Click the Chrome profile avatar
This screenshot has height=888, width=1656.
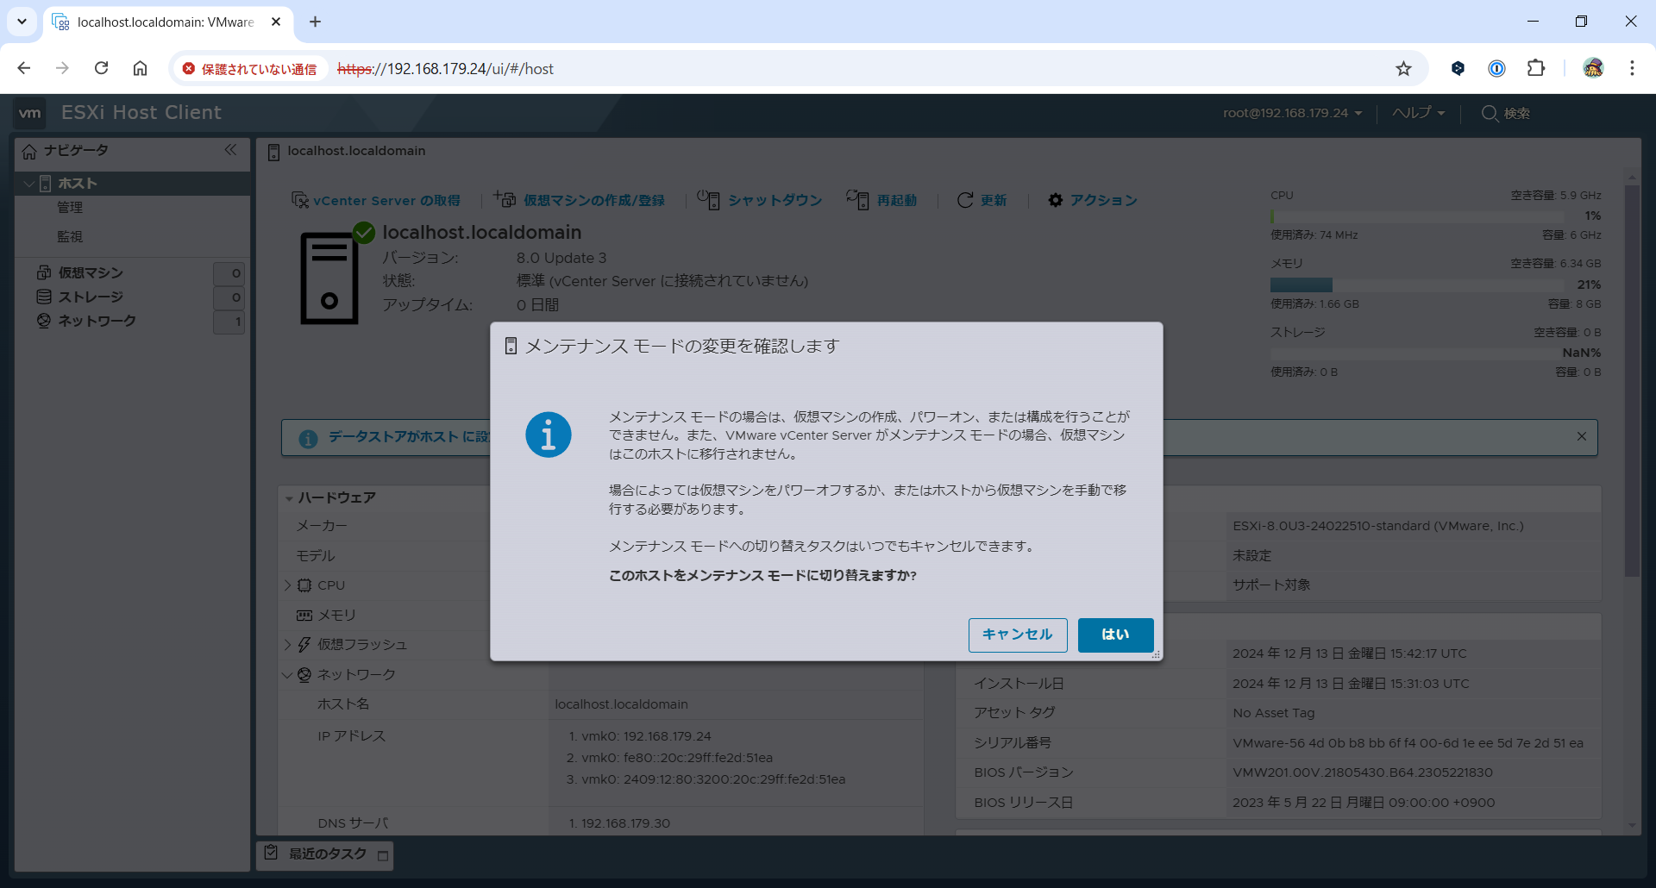1593,68
